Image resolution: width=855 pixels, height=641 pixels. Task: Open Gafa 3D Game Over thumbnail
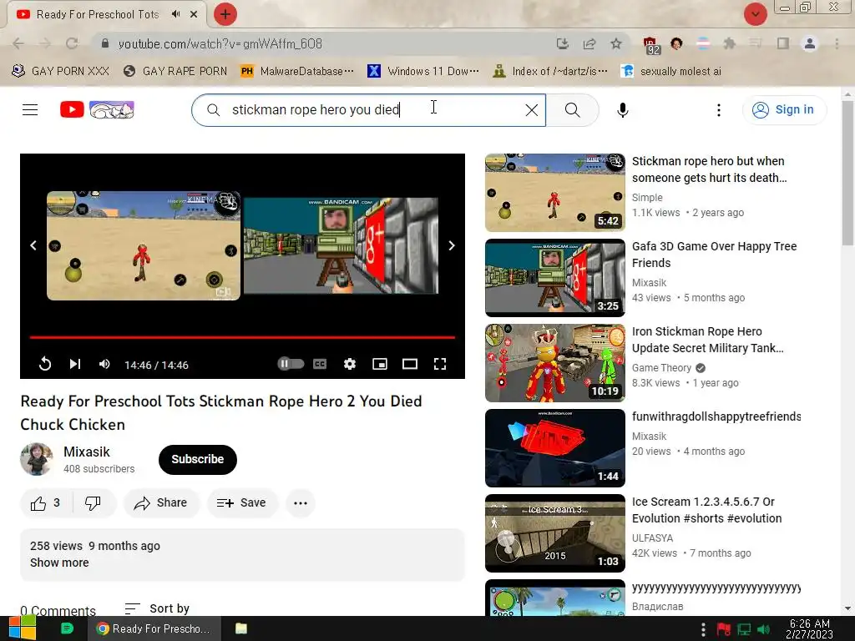(x=555, y=277)
